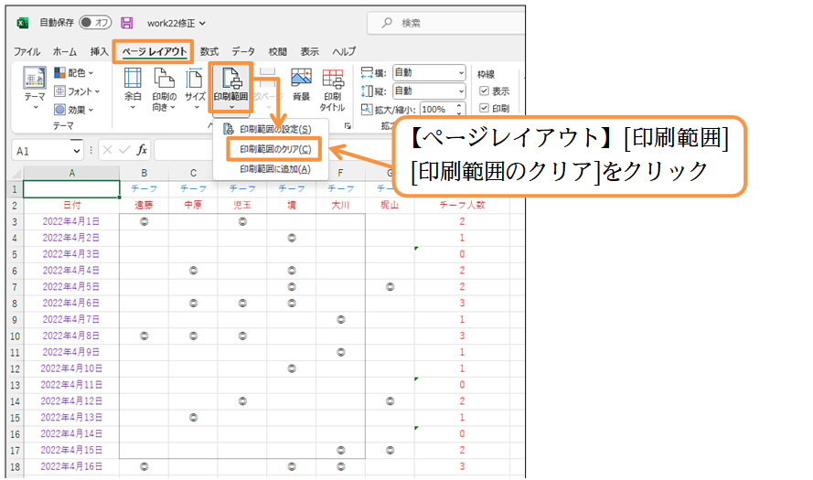Viewport: 813px width, 480px height.
Task: Select column A header
Action: tap(71, 173)
